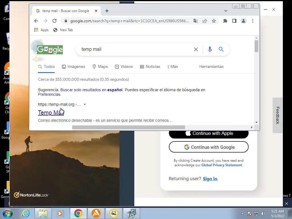Click Sign in link in Norton window
This screenshot has height=219, width=292.
tap(210, 179)
